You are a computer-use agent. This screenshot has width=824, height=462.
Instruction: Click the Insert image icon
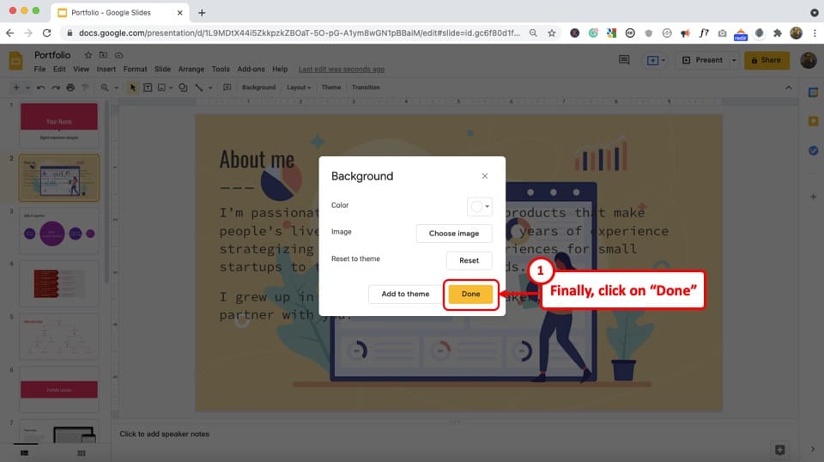coord(162,88)
